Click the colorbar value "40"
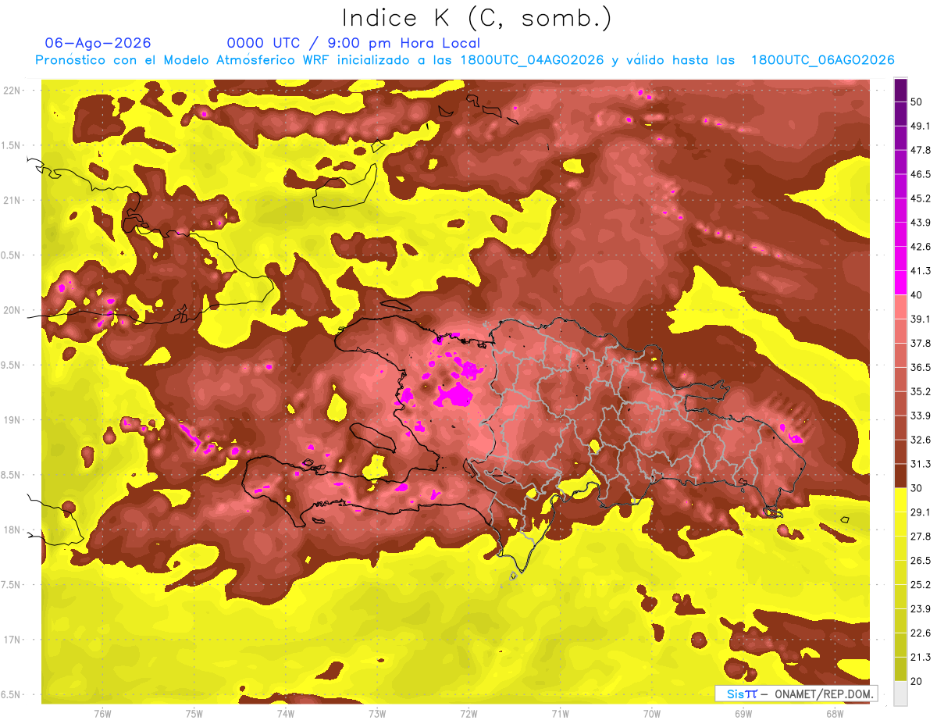 click(917, 295)
